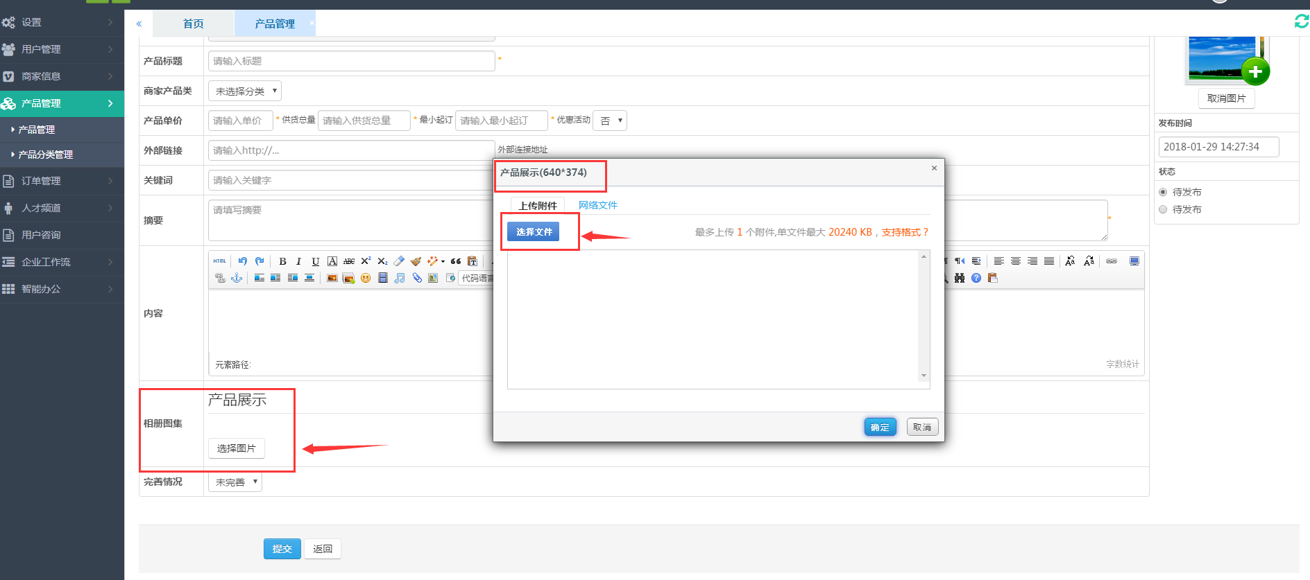The height and width of the screenshot is (580, 1310).
Task: Click 确定 to confirm the upload dialog
Action: pyautogui.click(x=880, y=427)
